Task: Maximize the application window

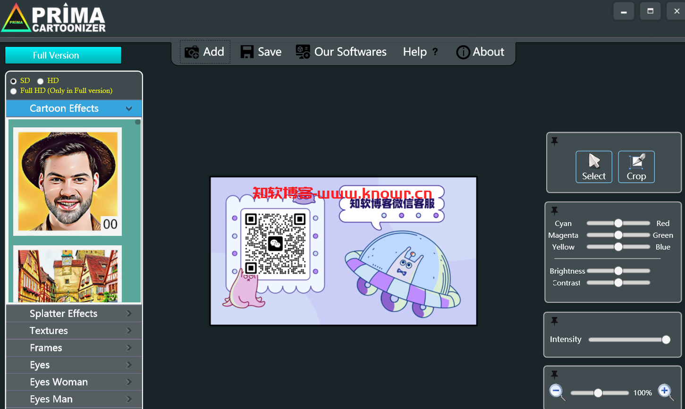Action: (651, 11)
